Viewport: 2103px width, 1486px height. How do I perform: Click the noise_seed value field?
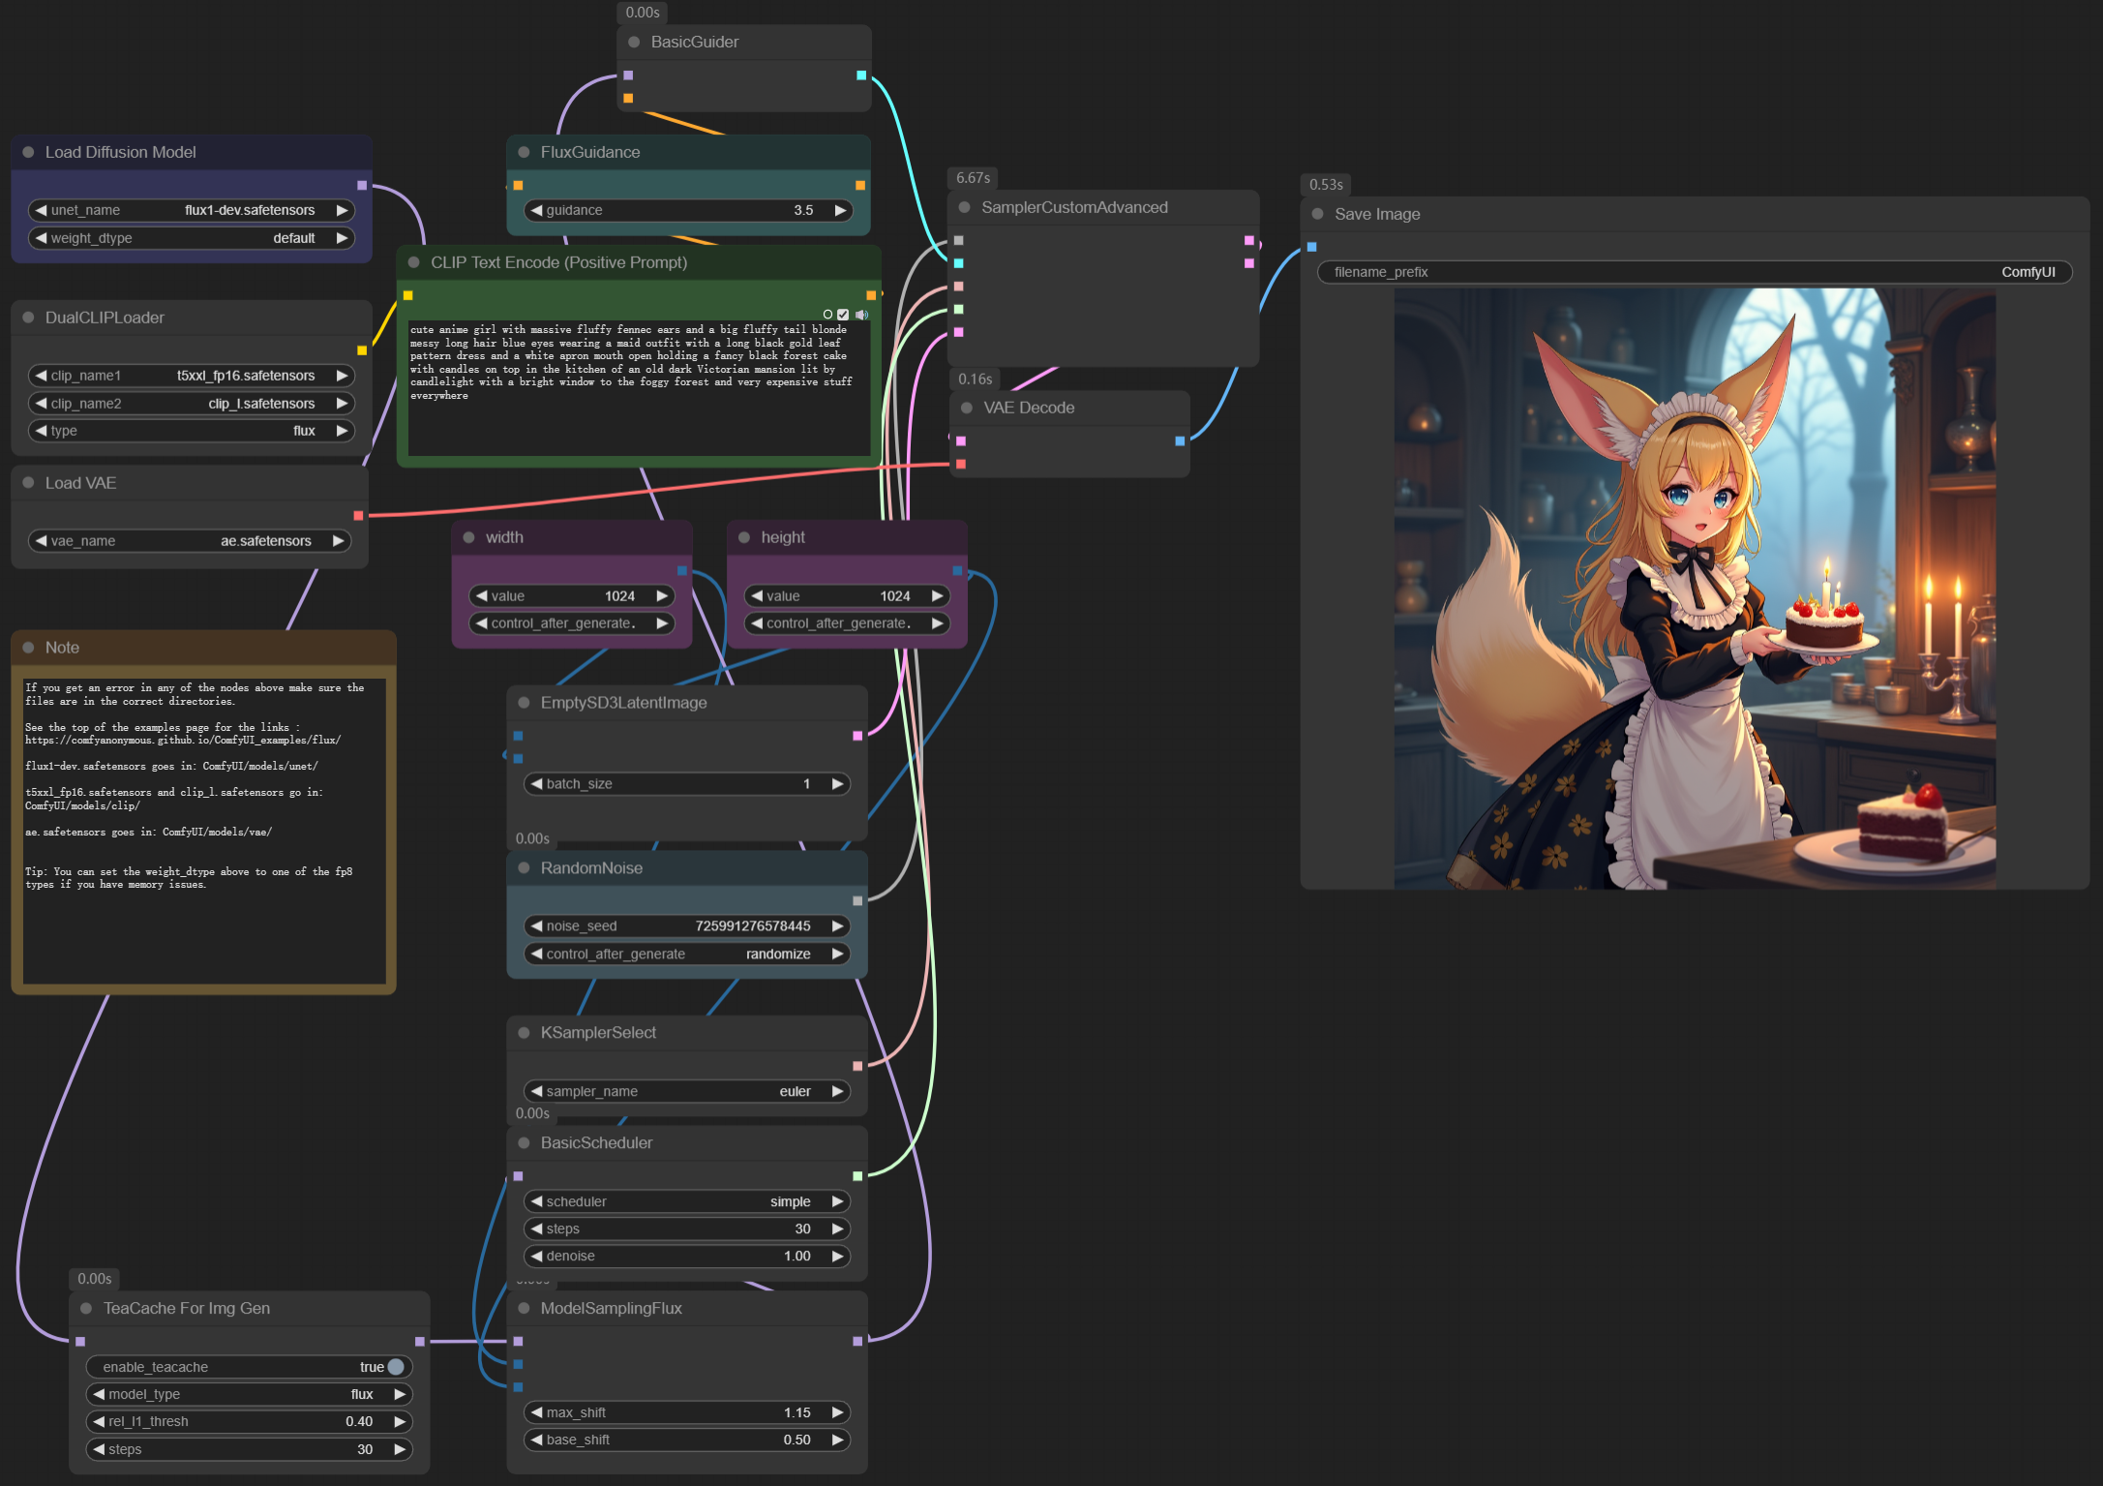(x=687, y=926)
